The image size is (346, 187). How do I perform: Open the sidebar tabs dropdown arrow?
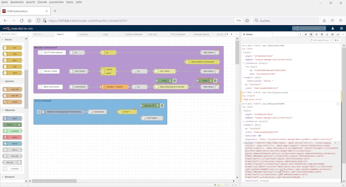(343, 34)
